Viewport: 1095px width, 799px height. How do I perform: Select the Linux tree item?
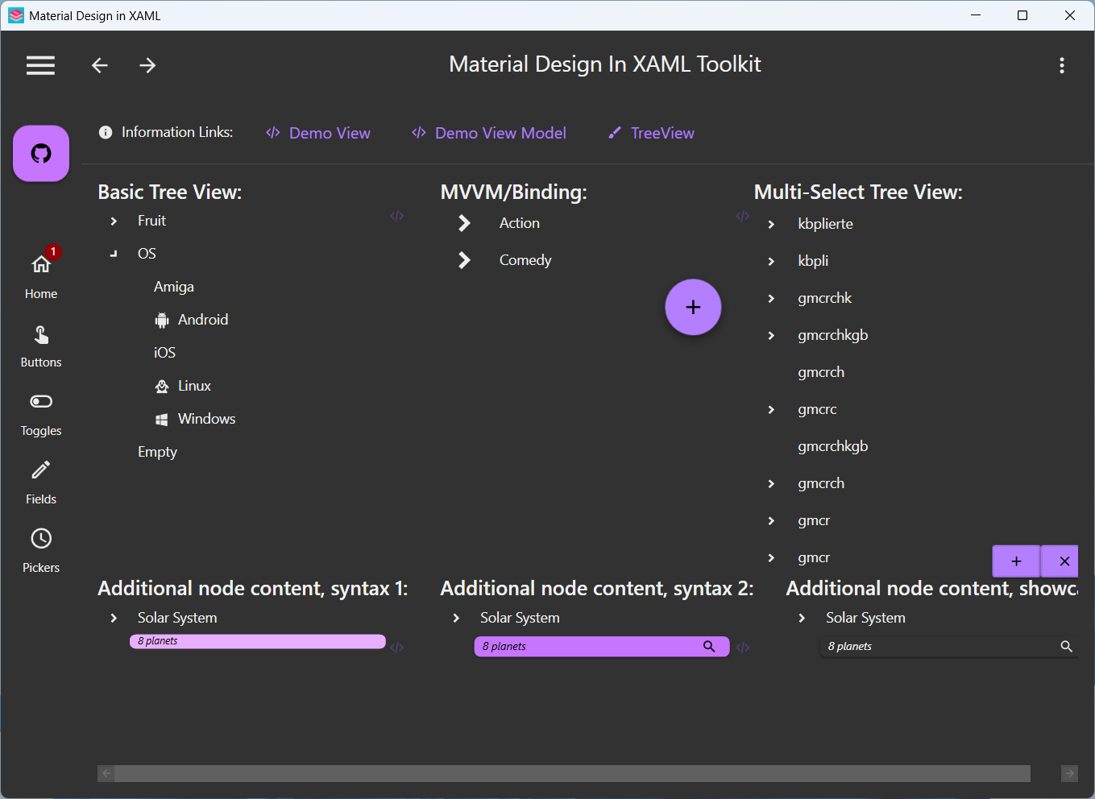click(x=183, y=386)
